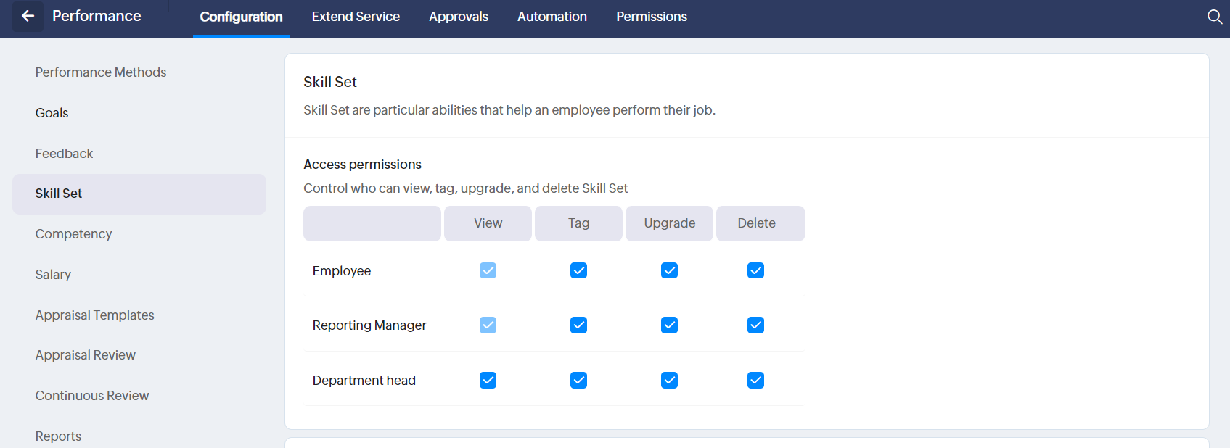Open Performance Methods in sidebar
The width and height of the screenshot is (1230, 448).
(101, 72)
